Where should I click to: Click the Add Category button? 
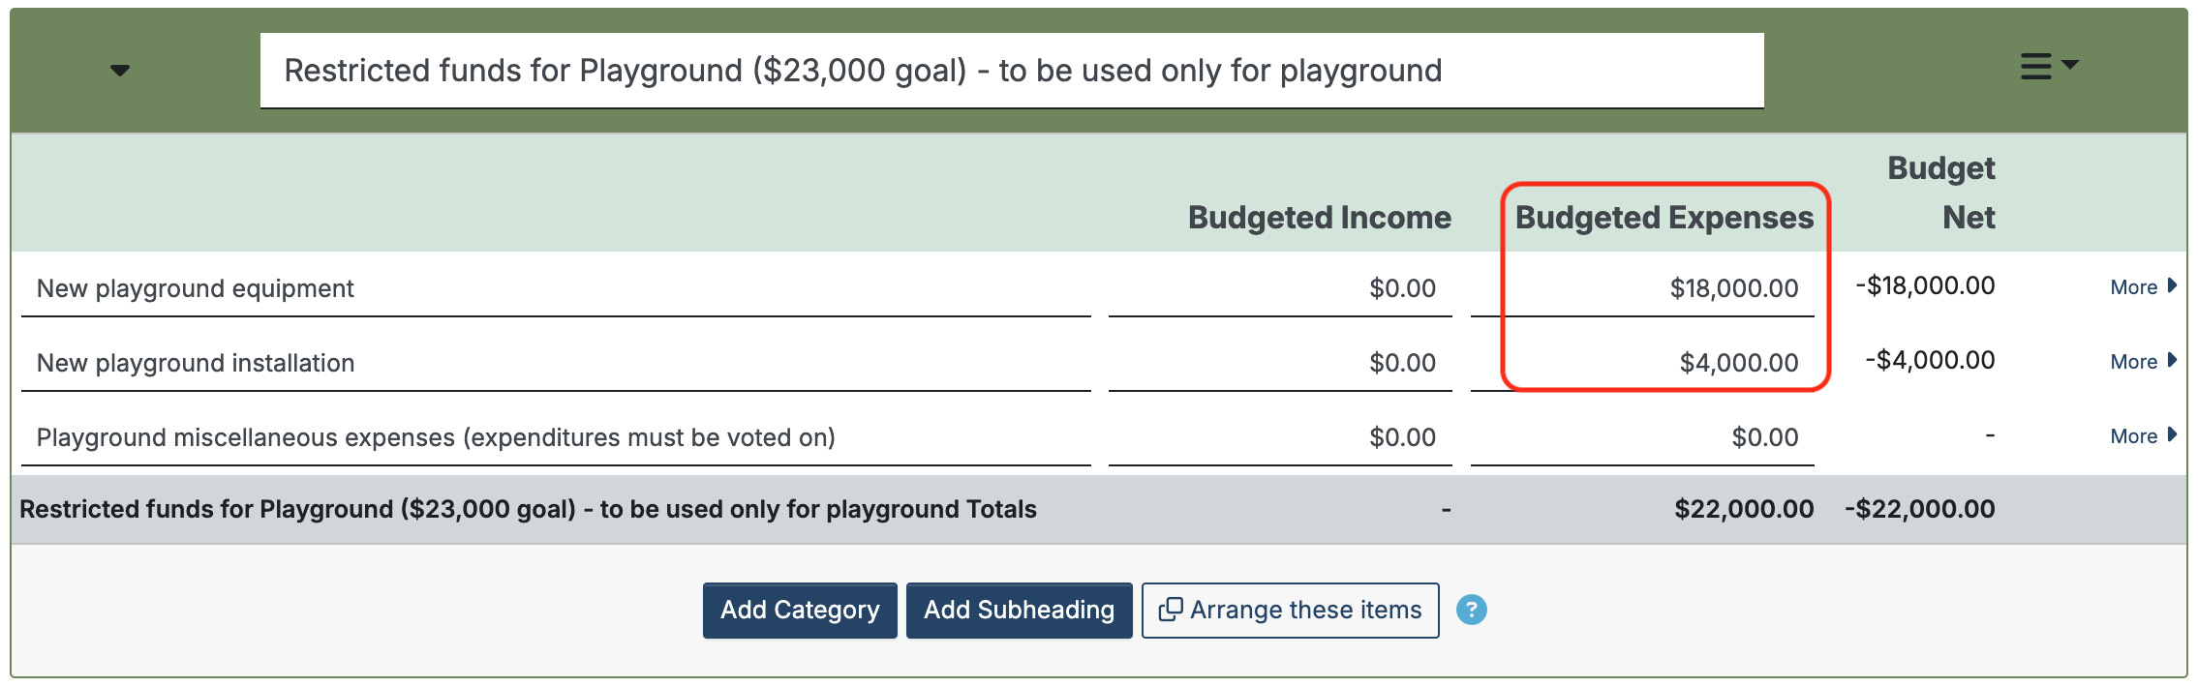[x=800, y=611]
